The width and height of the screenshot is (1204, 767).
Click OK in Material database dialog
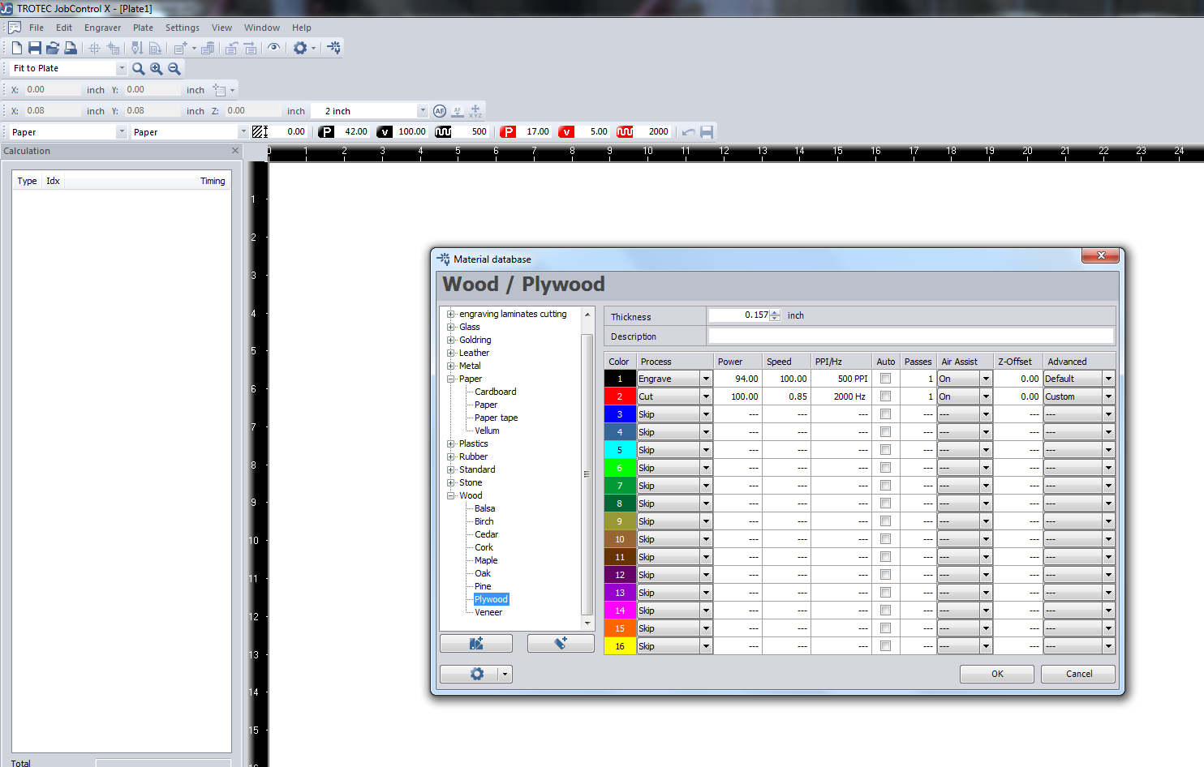[x=997, y=674]
